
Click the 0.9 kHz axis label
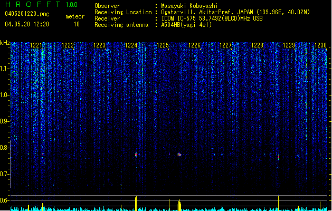click(x=4, y=121)
